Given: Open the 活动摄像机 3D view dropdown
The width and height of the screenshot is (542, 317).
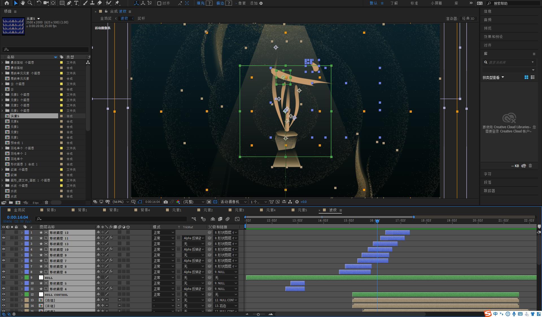Looking at the screenshot, I should pos(233,202).
